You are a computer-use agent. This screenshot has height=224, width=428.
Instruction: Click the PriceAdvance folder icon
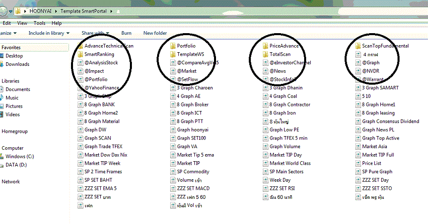265,46
